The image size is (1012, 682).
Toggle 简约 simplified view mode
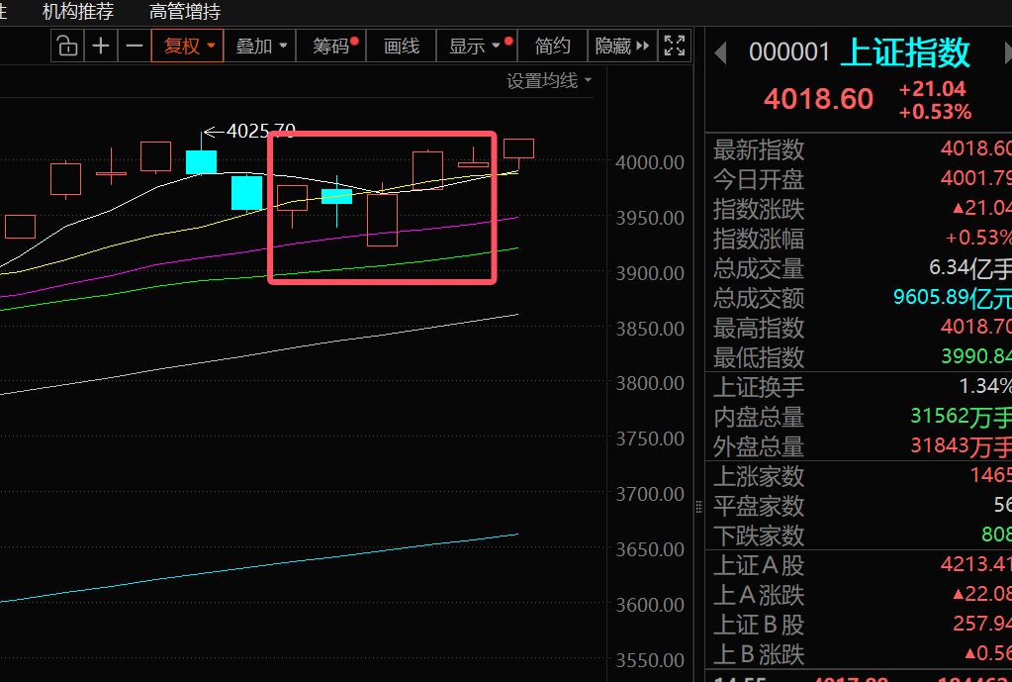(552, 46)
